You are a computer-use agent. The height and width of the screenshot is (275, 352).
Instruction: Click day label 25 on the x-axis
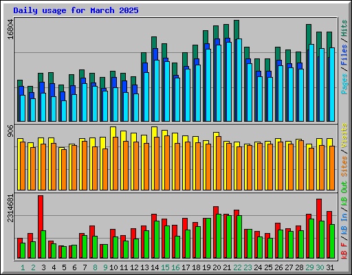click(268, 267)
